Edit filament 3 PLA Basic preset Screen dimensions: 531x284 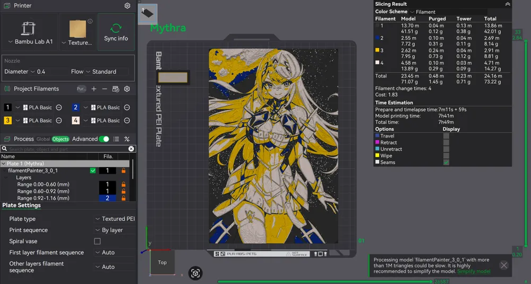[58, 121]
